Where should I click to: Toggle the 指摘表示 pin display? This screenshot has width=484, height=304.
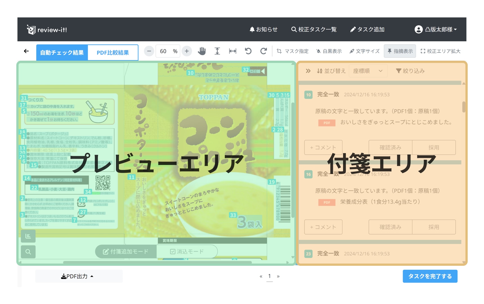[400, 51]
